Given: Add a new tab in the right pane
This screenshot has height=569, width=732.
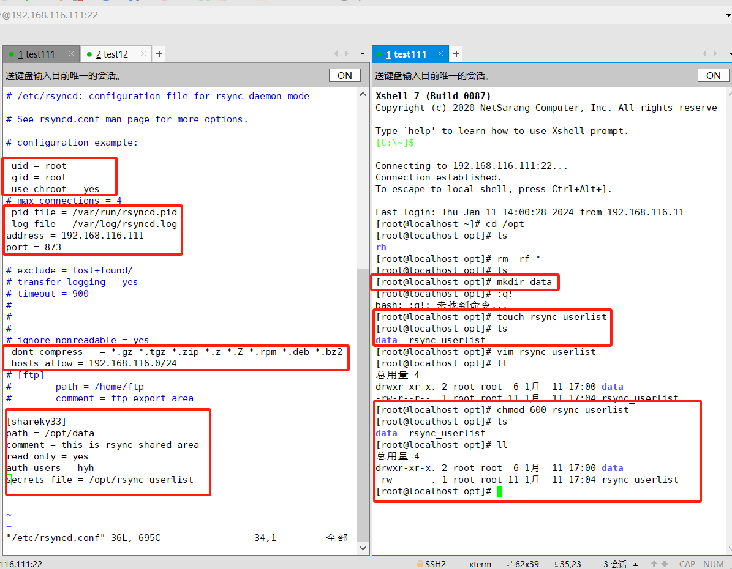Looking at the screenshot, I should pyautogui.click(x=456, y=54).
